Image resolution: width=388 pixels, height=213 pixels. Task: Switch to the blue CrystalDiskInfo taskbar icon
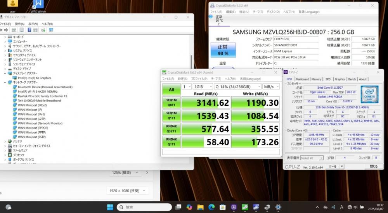256,207
